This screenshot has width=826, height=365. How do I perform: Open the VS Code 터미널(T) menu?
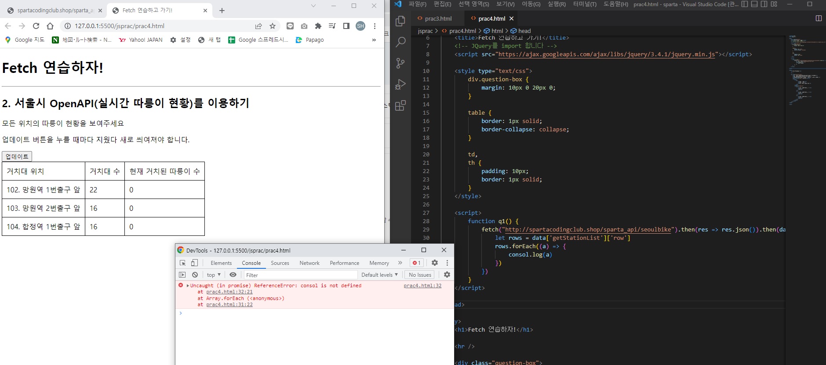click(x=585, y=4)
